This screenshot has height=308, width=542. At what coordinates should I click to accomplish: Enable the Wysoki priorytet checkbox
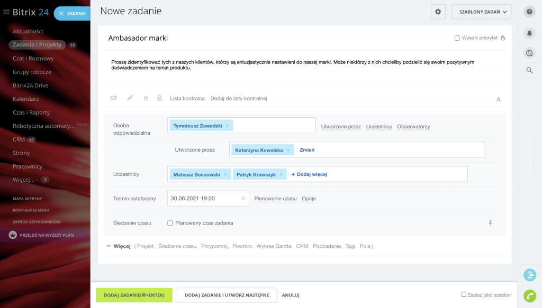(457, 38)
